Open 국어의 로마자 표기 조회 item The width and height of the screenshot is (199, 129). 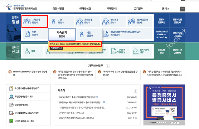point(28,121)
